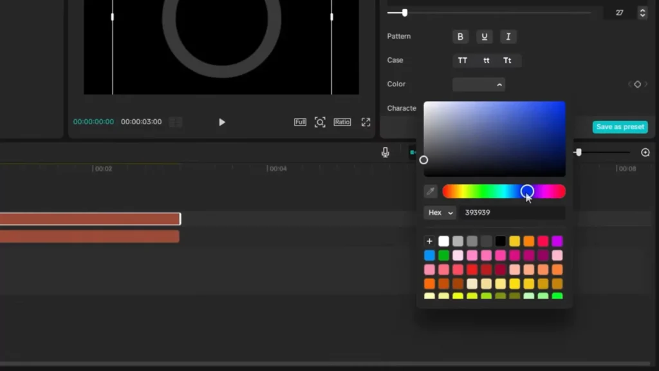Click the font size value 27
The image size is (659, 371).
click(620, 13)
